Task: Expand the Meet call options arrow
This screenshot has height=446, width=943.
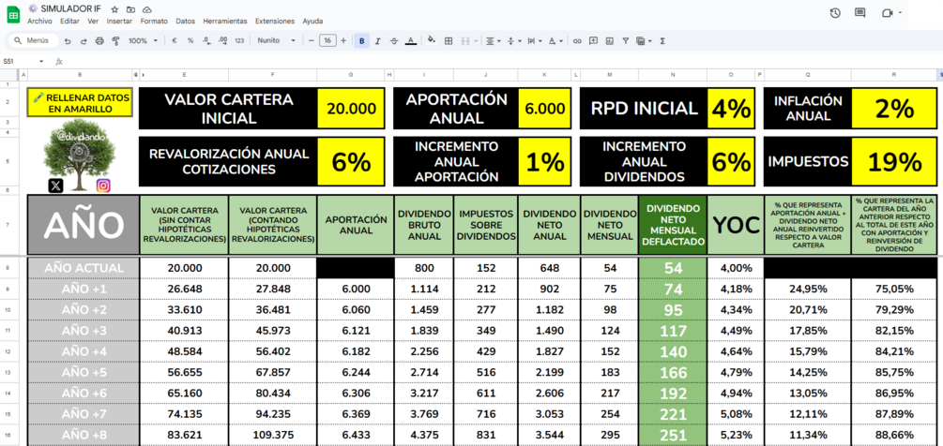Action: (900, 12)
